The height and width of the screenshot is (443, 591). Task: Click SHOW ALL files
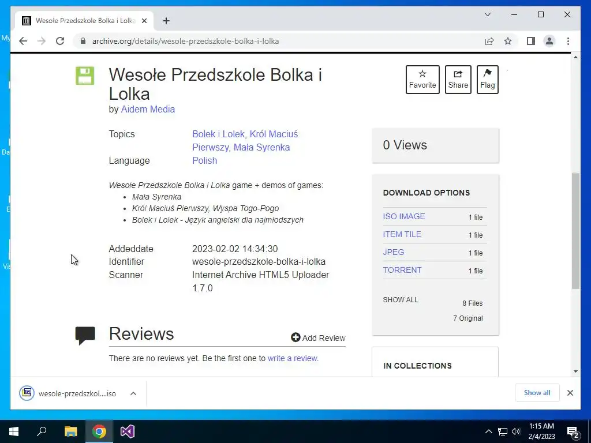click(x=401, y=300)
